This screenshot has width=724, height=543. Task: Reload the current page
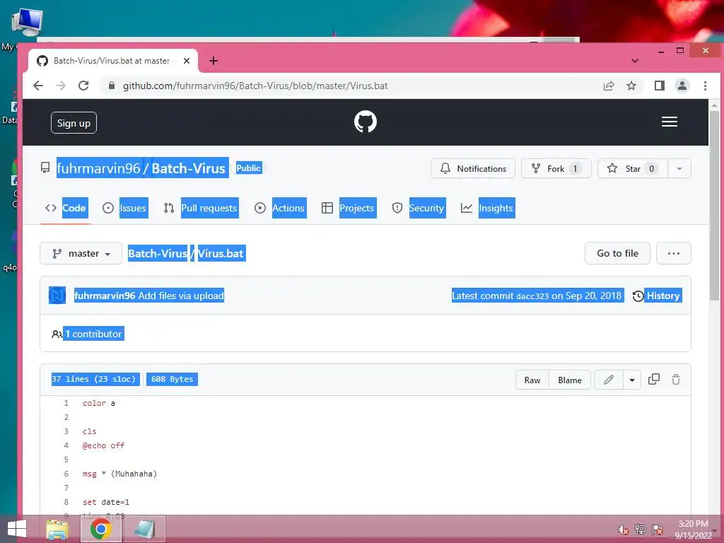coord(83,86)
